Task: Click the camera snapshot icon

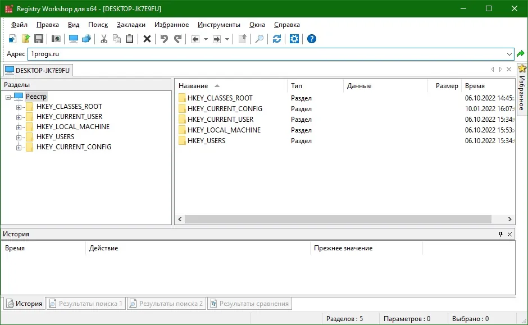Action: [x=56, y=39]
